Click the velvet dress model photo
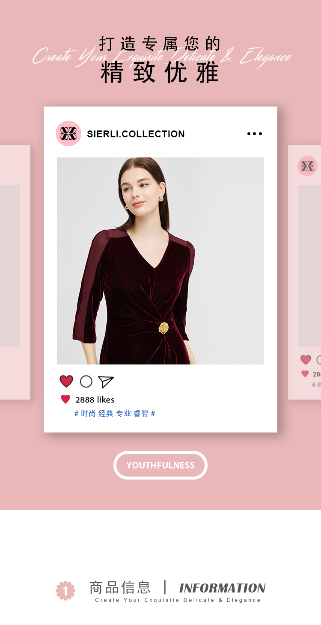Viewport: 321px width, 625px height. (160, 261)
